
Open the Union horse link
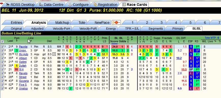click(23, 50)
